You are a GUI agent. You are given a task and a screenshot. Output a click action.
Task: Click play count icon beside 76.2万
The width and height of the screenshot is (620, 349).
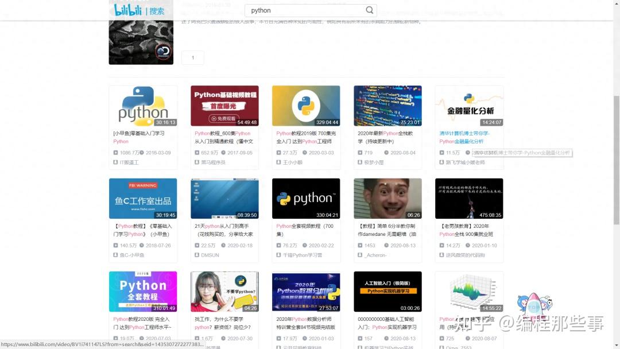tap(278, 246)
